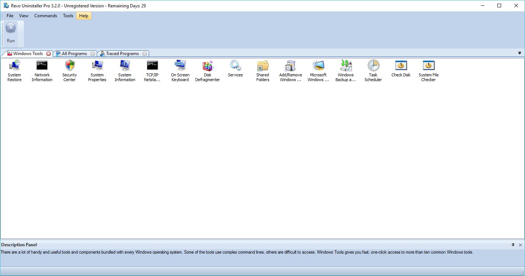Launch the On Screen Keyboard

[x=180, y=70]
